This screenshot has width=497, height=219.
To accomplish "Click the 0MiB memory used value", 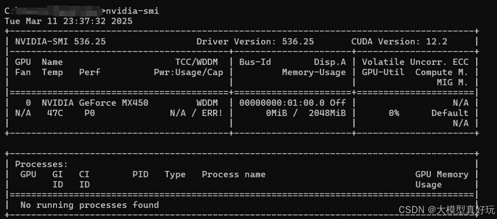I will [277, 113].
